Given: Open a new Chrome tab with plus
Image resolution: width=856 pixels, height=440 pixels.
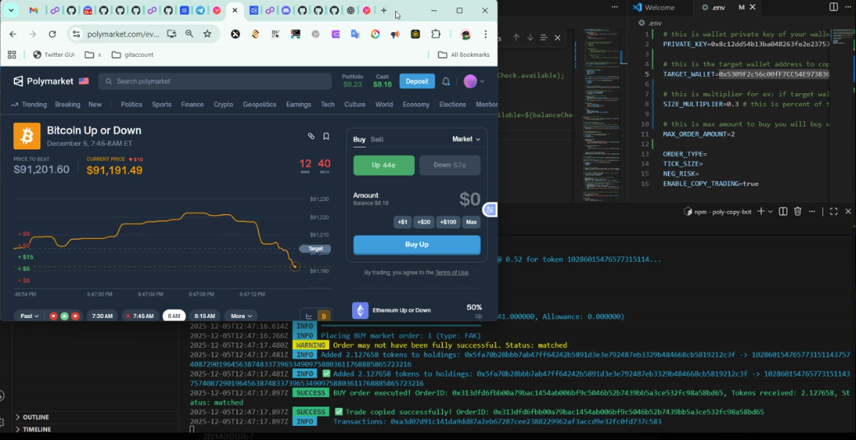Looking at the screenshot, I should pos(383,11).
